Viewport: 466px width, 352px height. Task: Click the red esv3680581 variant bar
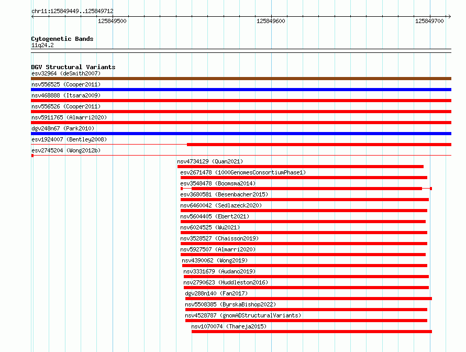[x=305, y=200]
